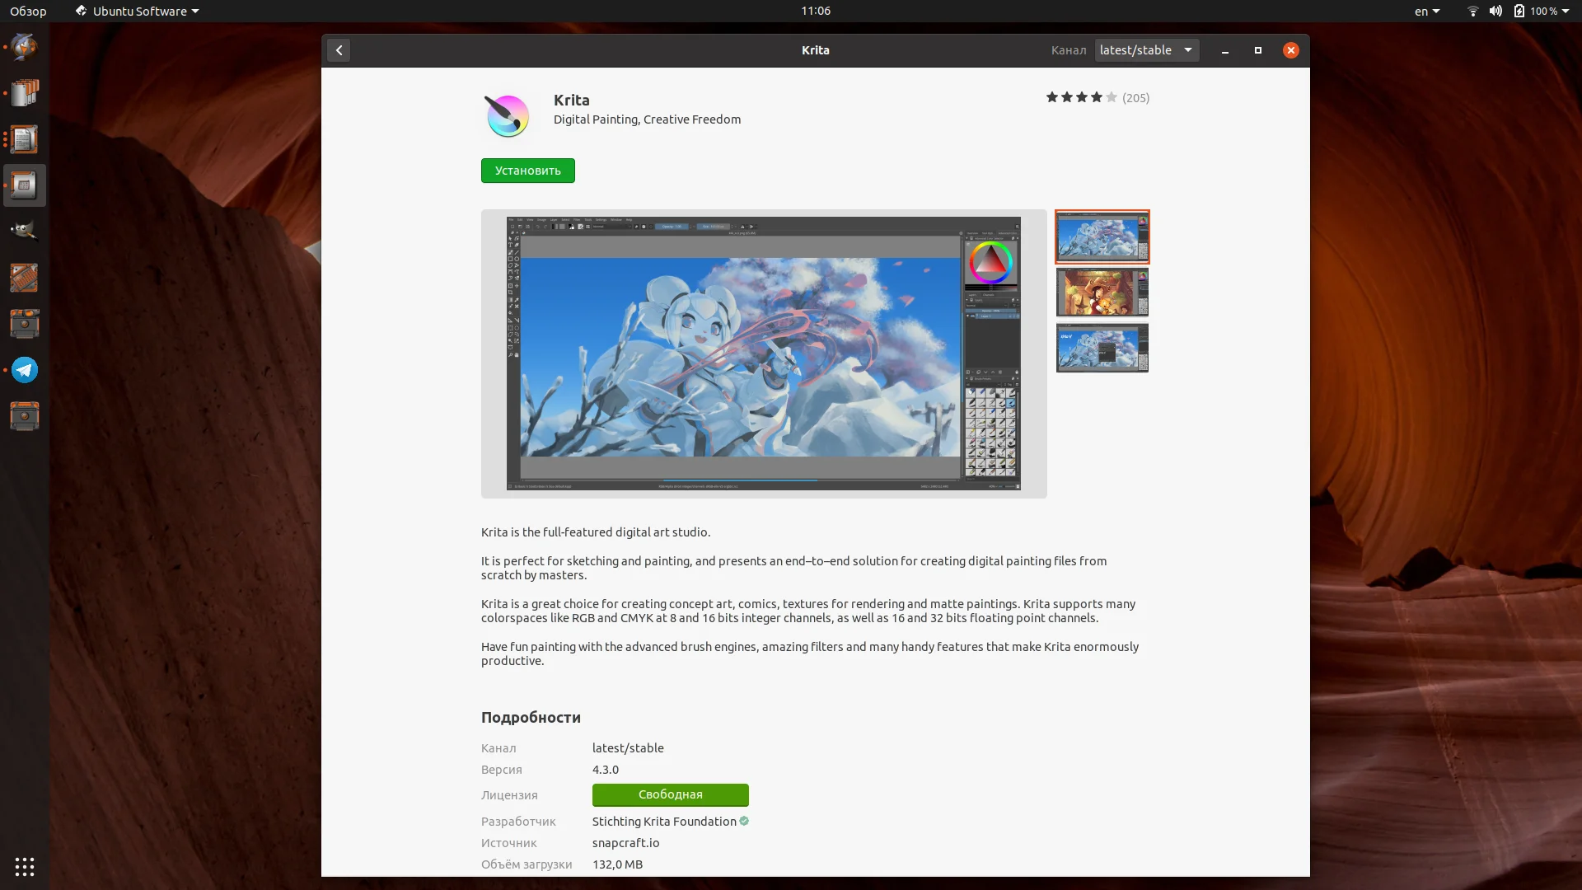Click the Свободная license button
The image size is (1582, 890).
(x=670, y=794)
